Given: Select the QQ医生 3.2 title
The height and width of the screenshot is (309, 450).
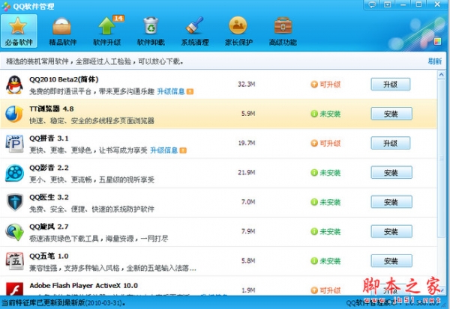Looking at the screenshot, I should click(x=49, y=198).
